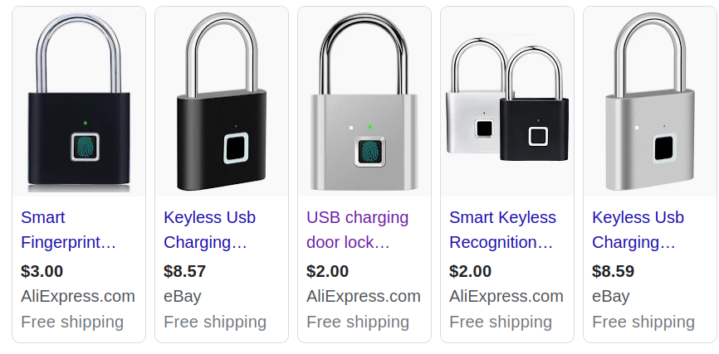Image resolution: width=719 pixels, height=354 pixels.
Task: Click the visited 'USB charging door lock…' link
Action: [357, 230]
